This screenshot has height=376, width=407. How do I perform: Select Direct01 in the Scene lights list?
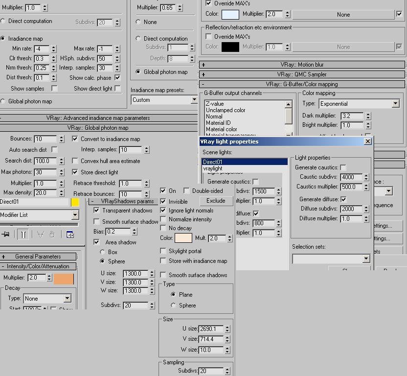pyautogui.click(x=245, y=162)
